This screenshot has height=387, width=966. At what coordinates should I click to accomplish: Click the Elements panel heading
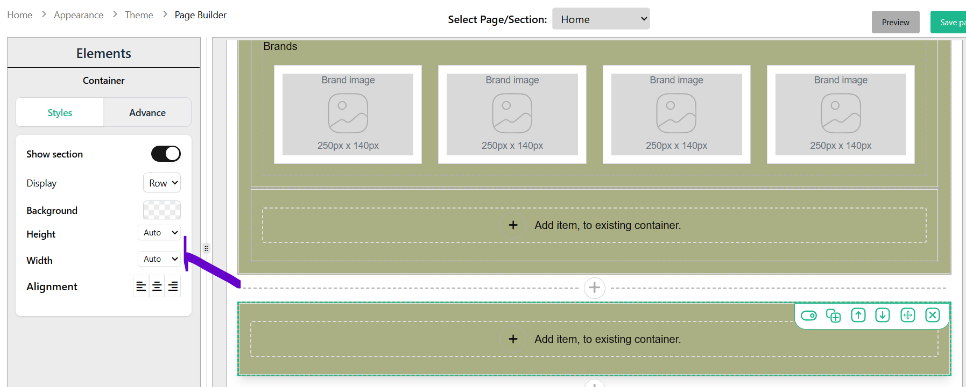(x=104, y=53)
